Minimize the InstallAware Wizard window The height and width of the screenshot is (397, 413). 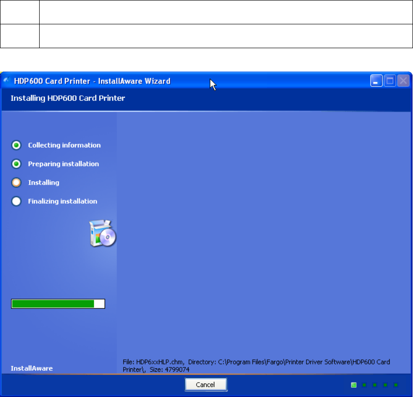(x=376, y=81)
